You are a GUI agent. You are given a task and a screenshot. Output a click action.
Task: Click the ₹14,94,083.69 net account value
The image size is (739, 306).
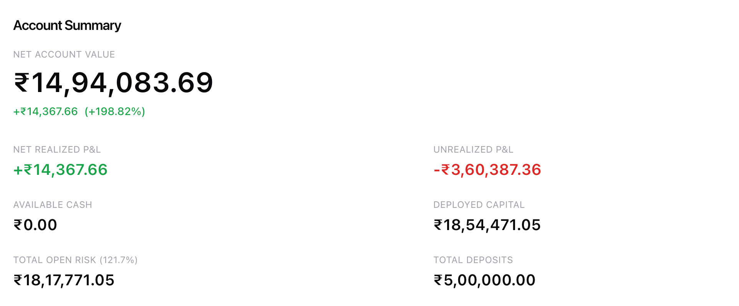pos(114,82)
